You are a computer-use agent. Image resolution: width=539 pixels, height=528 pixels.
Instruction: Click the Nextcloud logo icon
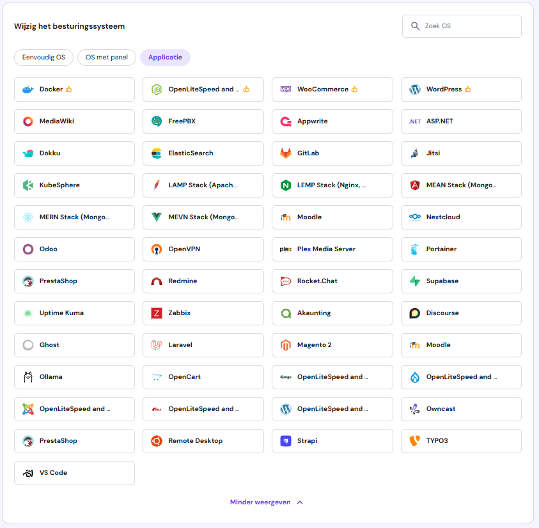point(415,217)
